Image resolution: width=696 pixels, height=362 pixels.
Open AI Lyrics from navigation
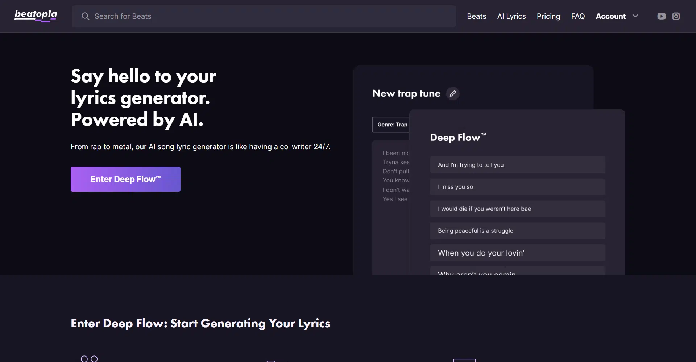coord(511,16)
